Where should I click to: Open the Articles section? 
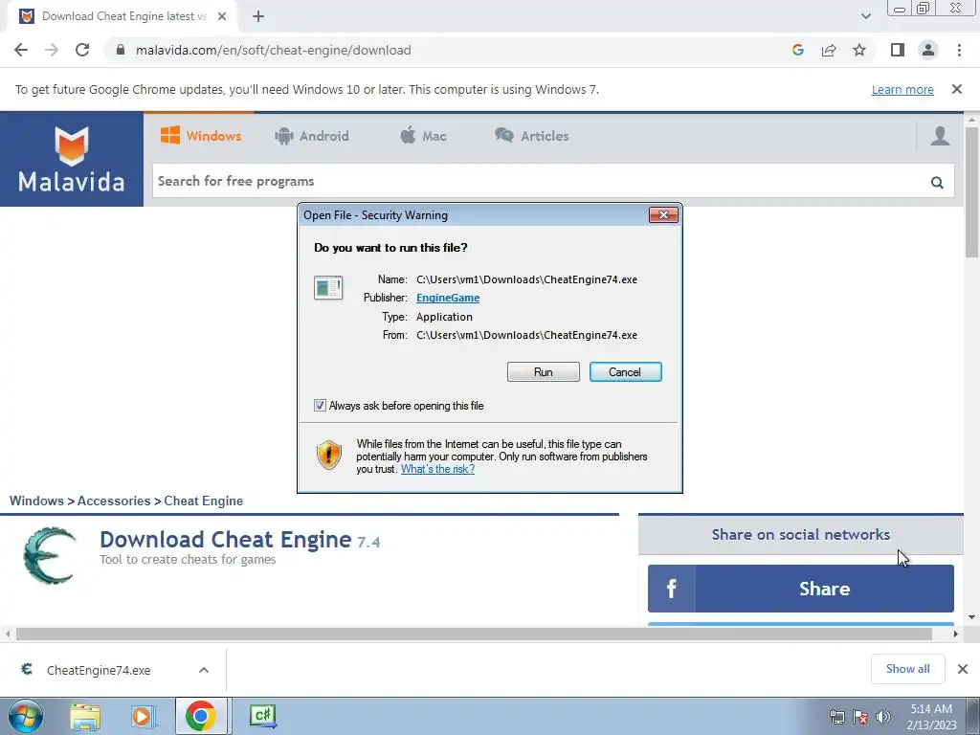532,136
